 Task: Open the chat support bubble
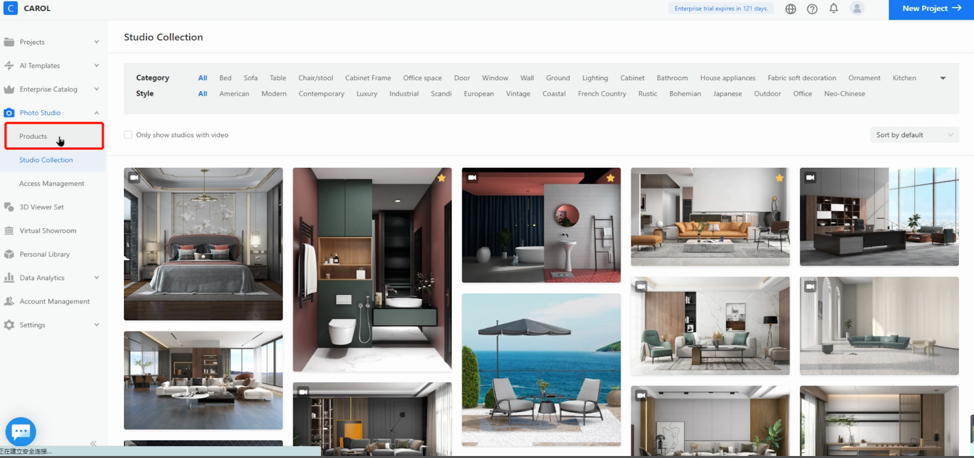click(21, 432)
